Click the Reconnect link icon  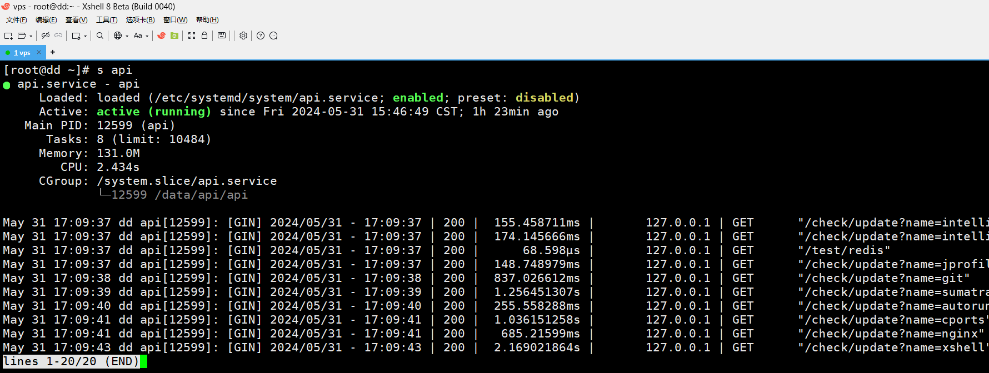[x=58, y=36]
